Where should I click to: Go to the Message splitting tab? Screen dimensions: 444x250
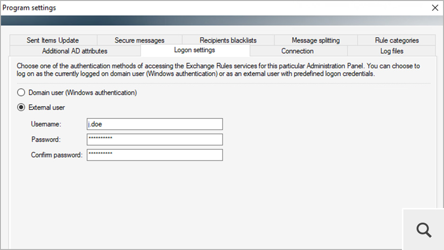click(x=316, y=40)
